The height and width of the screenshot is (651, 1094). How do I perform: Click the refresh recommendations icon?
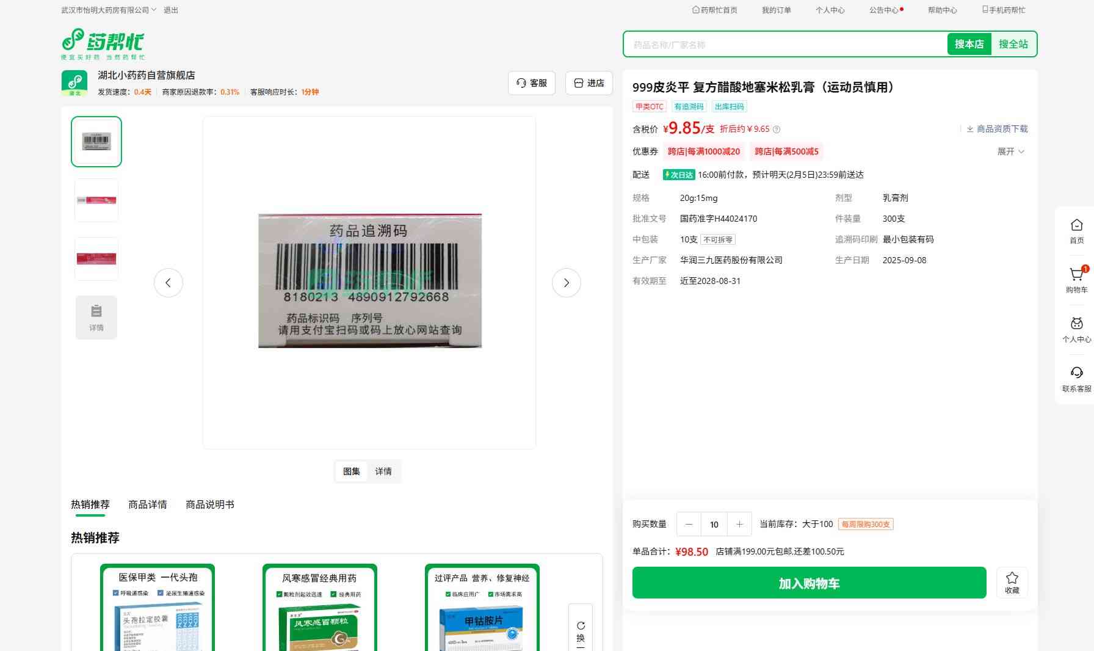tap(581, 626)
